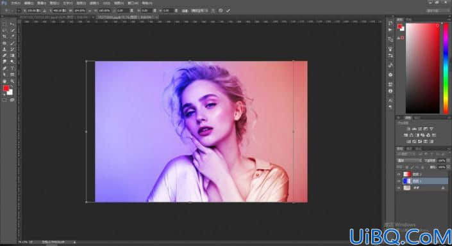Switch to the second document tab
452x246 pixels.
coord(126,17)
